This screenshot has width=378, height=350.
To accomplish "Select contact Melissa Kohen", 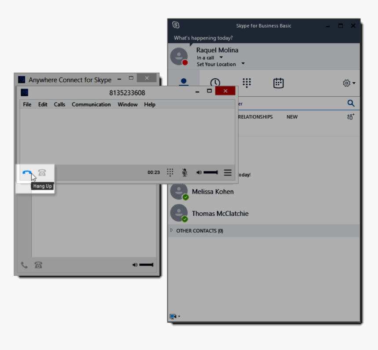I will pos(264,192).
